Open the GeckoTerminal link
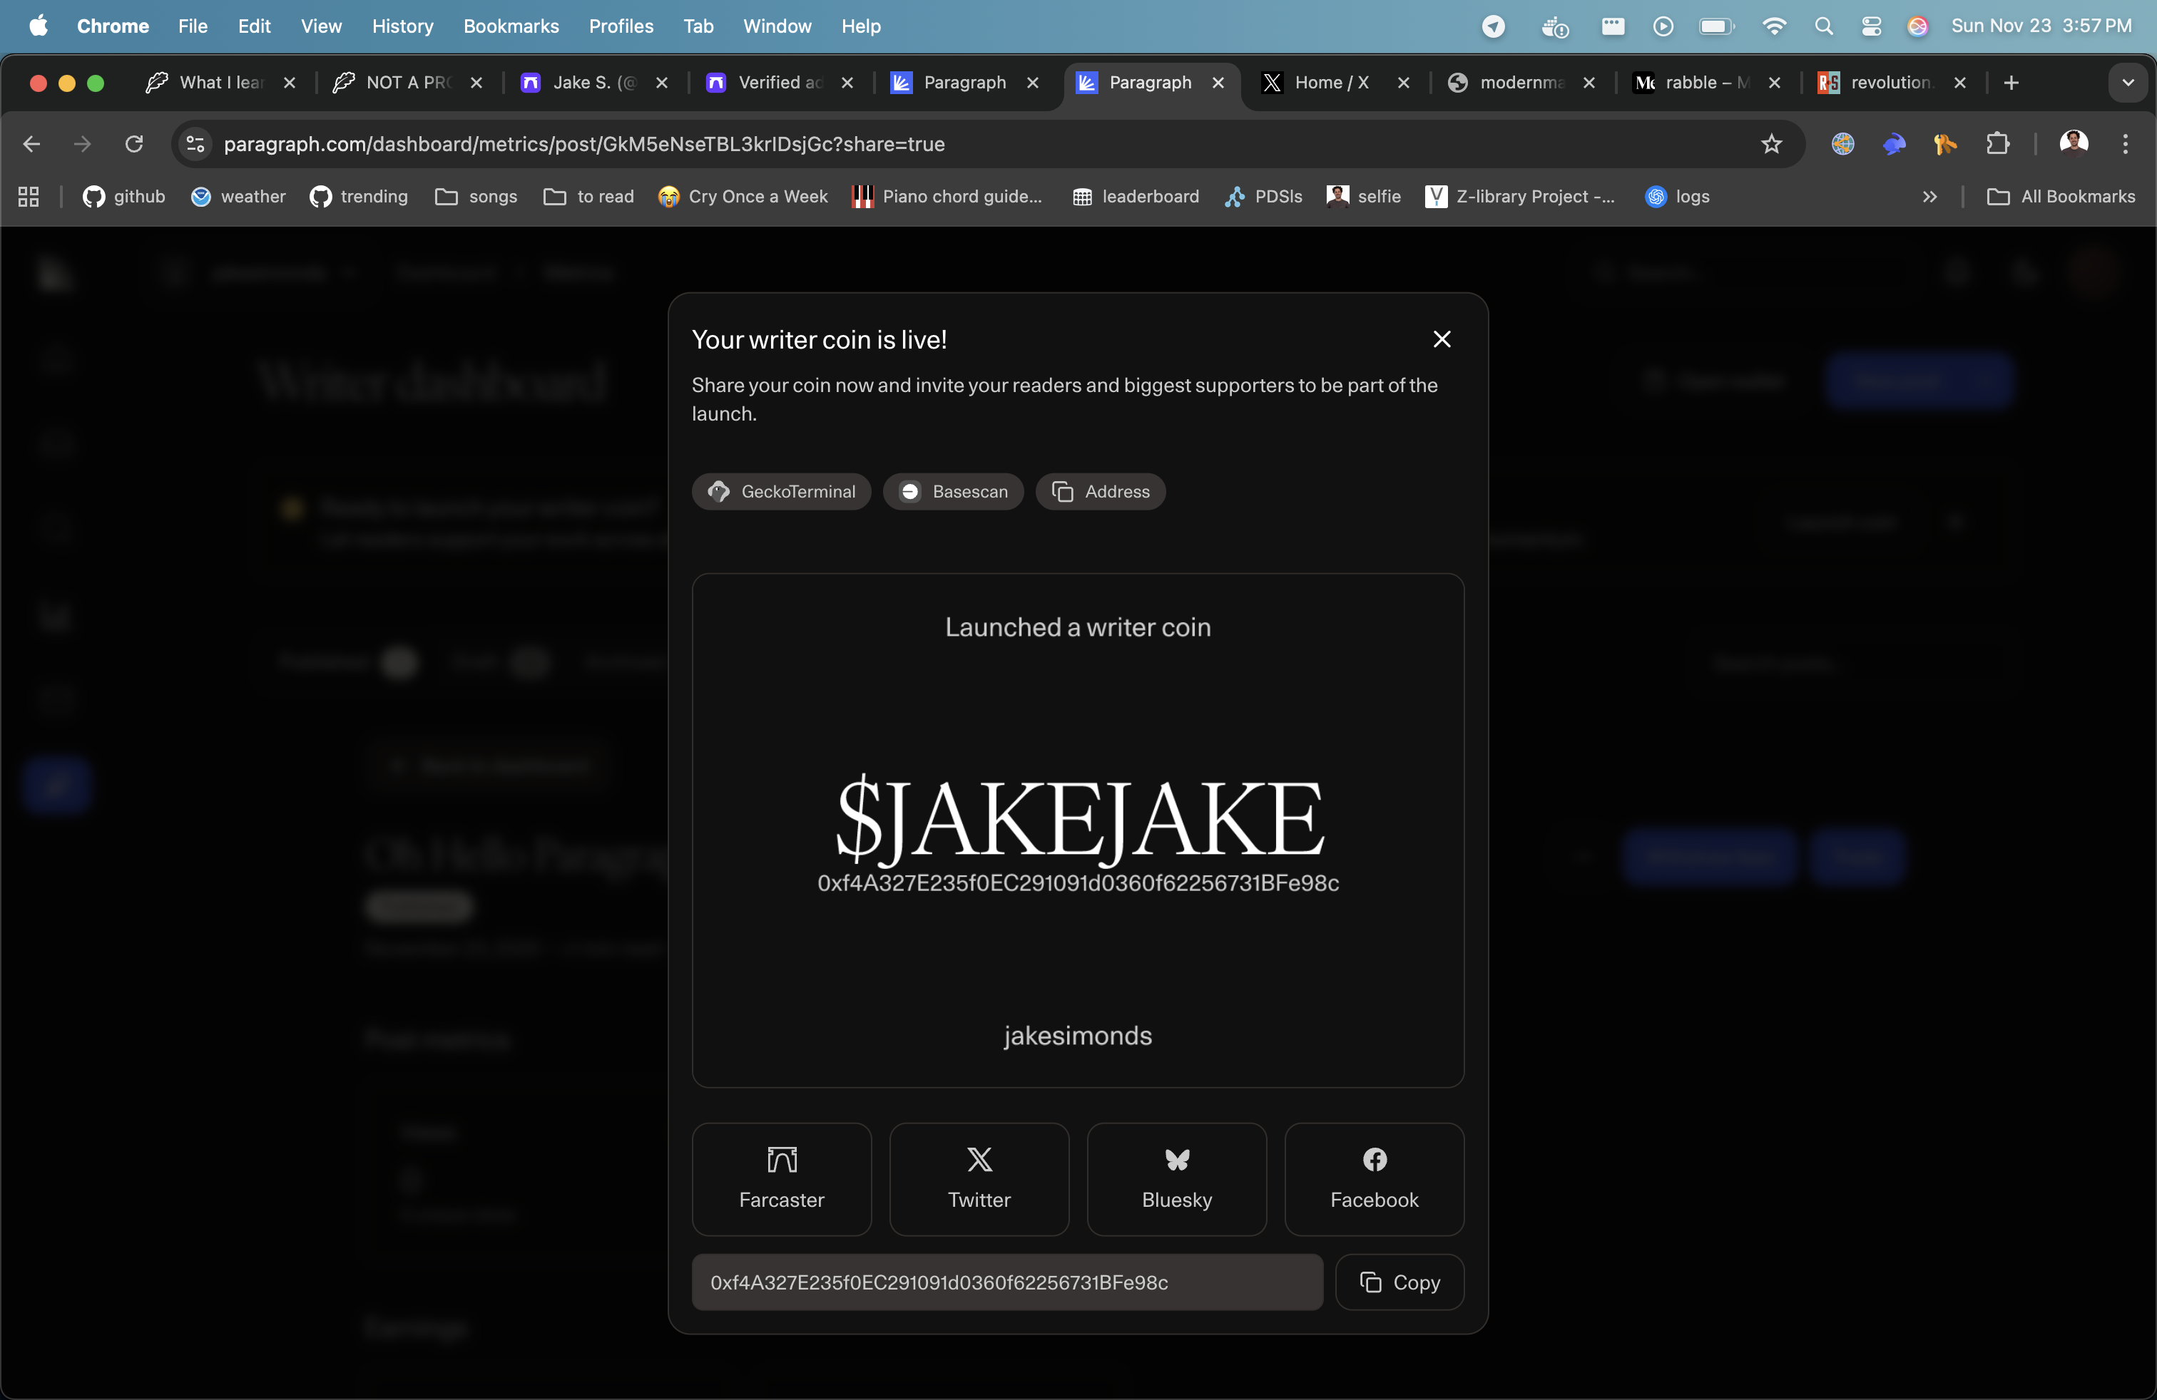 781,492
